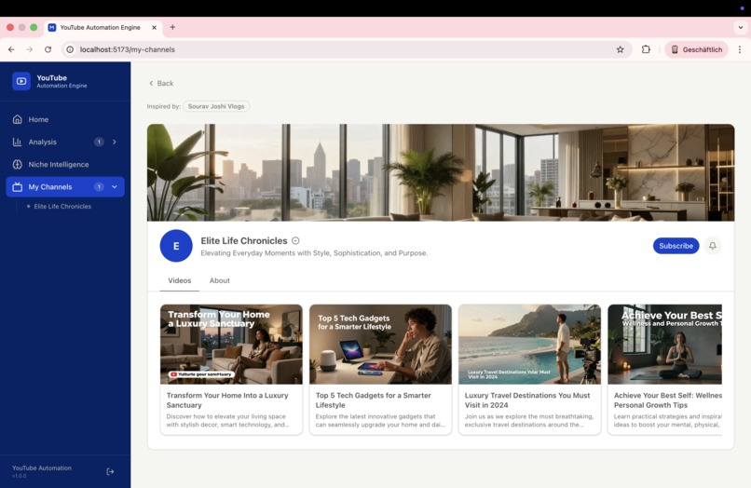Open the browser extensions puzzle icon
Screen dimensions: 751x488
click(646, 49)
